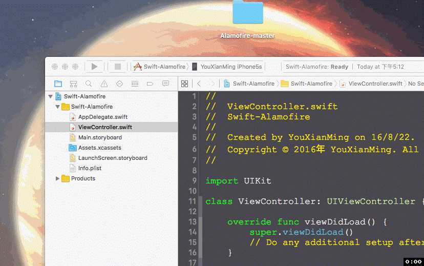424x266 pixels.
Task: Collapse the Swift-Alamofire yellow group folder
Action: point(57,107)
